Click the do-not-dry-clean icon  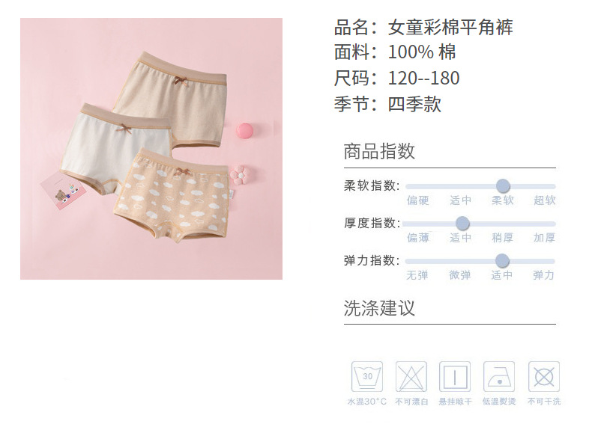(x=544, y=377)
